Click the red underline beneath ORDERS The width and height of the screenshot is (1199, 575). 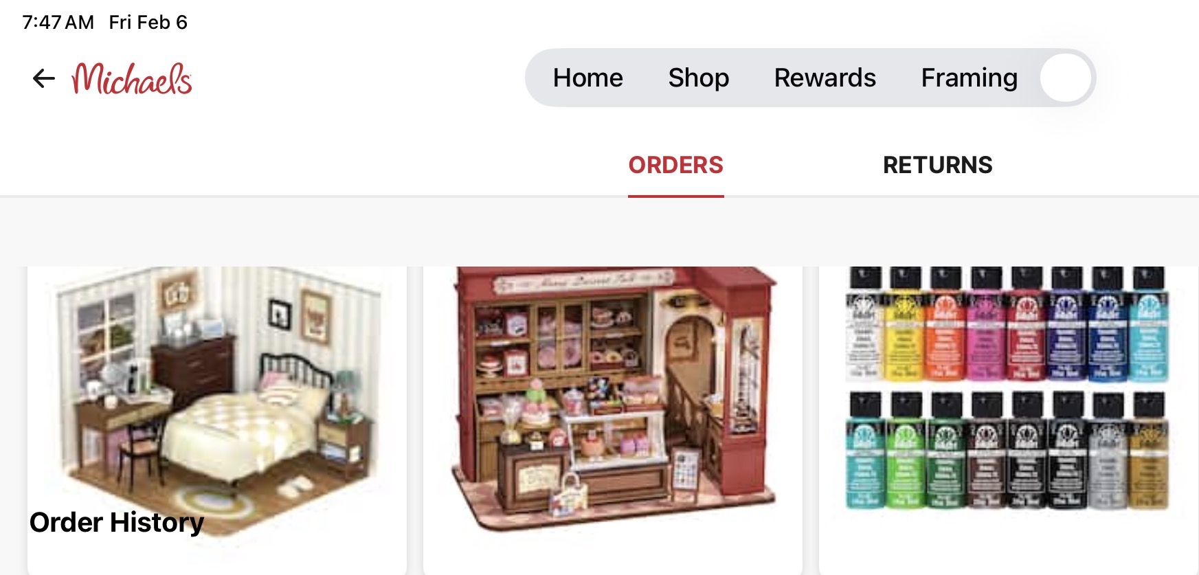(x=676, y=196)
